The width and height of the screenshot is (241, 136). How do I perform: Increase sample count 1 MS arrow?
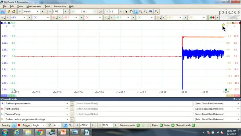coord(66,12)
